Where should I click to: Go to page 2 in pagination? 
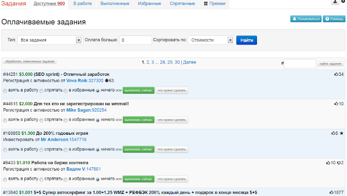(x=148, y=62)
